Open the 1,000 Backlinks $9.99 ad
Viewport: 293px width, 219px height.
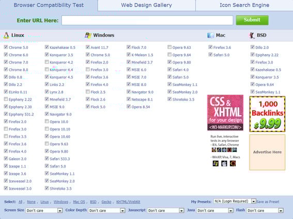coord(267,114)
